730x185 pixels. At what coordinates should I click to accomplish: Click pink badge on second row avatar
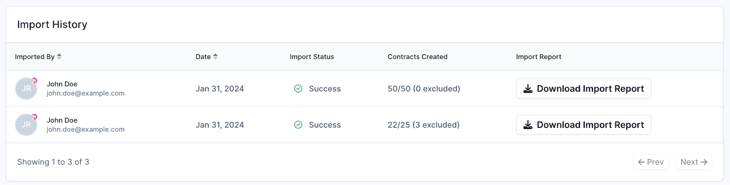(x=34, y=117)
